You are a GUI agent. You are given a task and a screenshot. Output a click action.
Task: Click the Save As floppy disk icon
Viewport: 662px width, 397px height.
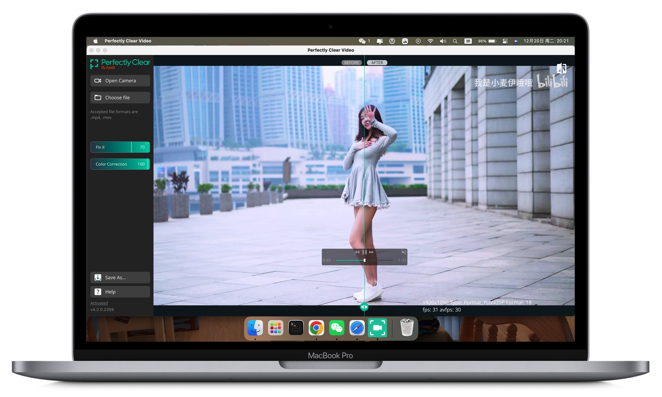point(98,278)
